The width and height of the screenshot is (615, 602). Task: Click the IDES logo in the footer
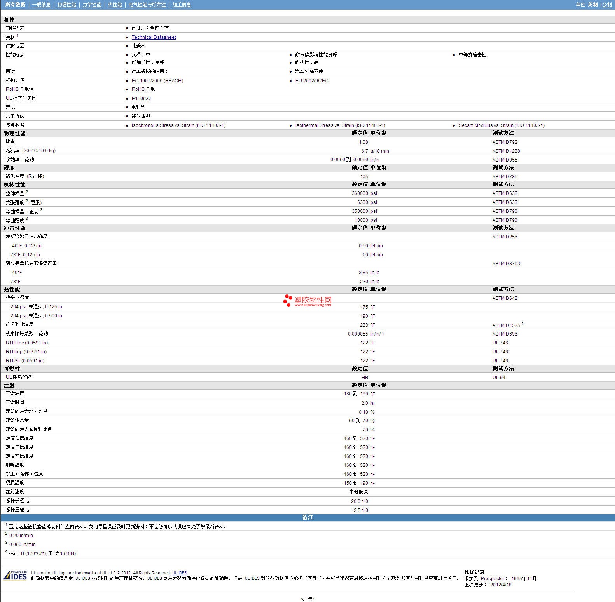click(x=16, y=575)
